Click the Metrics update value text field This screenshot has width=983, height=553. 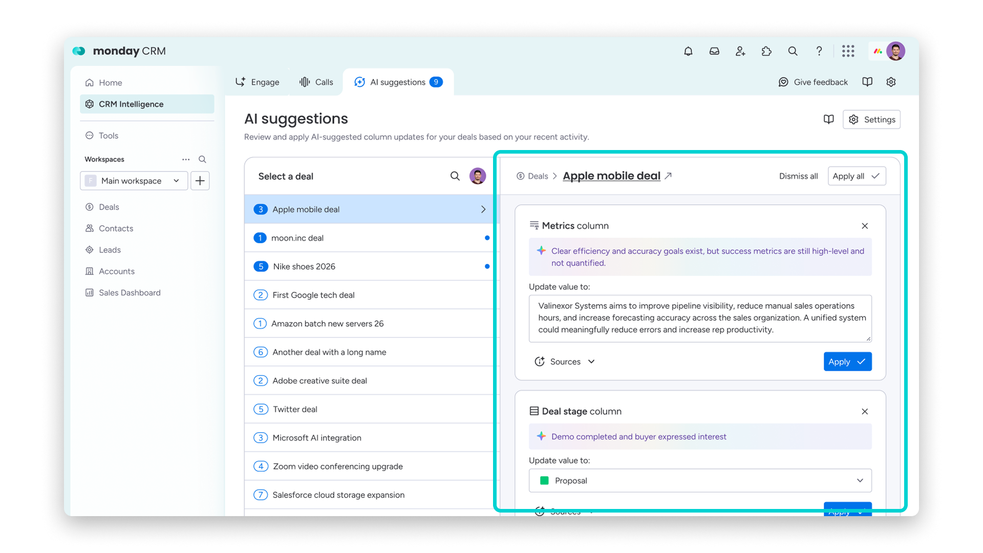[x=700, y=318]
